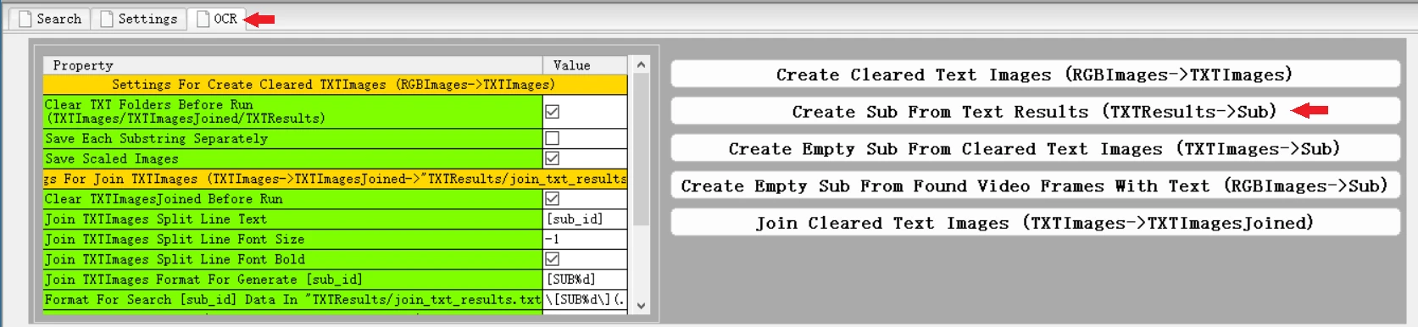Toggle Clear TXT Folders Before Run checkbox
The image size is (1418, 327).
click(553, 112)
